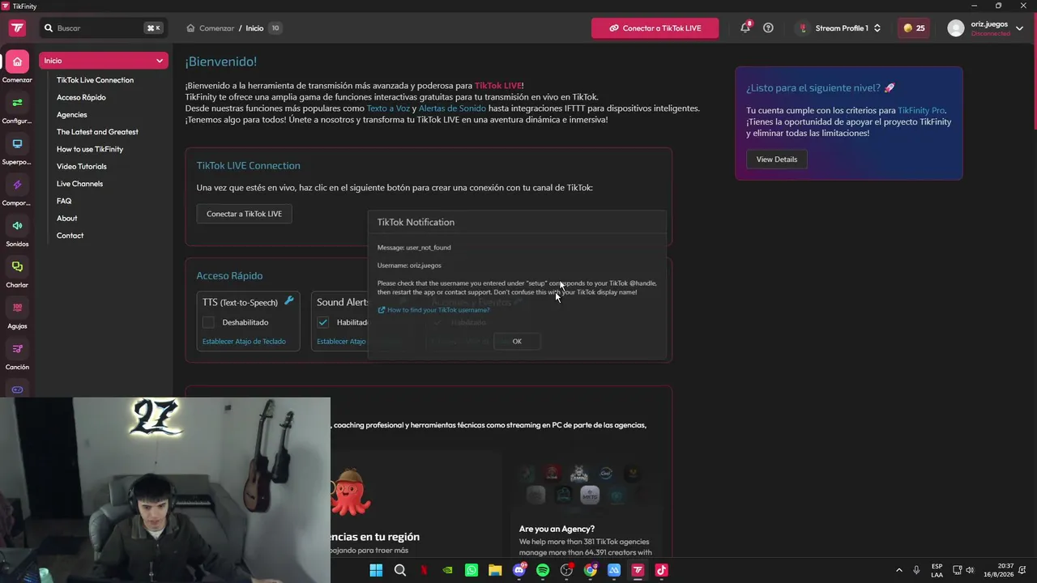Open Live Channels in the sidebar
The image size is (1037, 583).
(79, 184)
